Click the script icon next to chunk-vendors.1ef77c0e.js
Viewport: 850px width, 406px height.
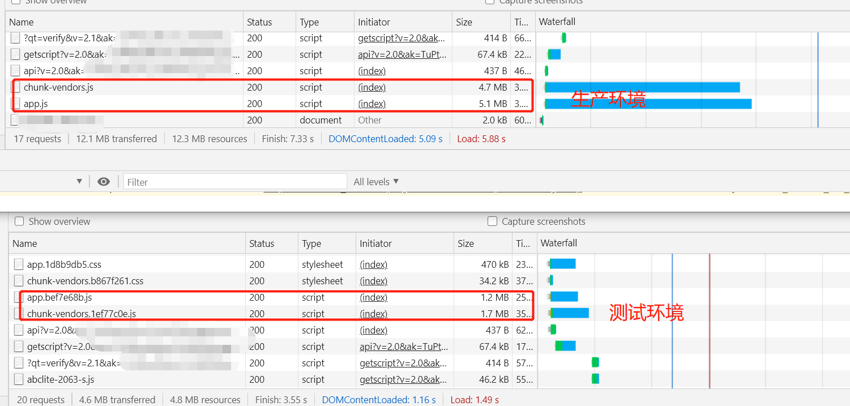click(17, 313)
